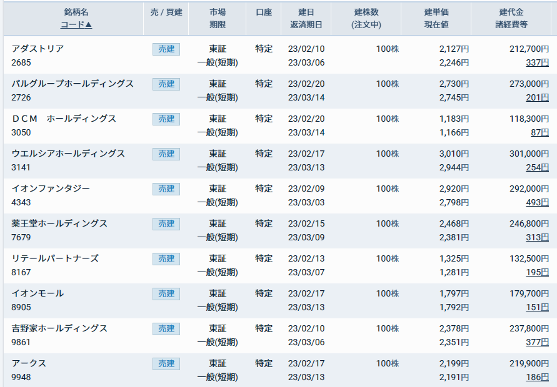Click stock code 9861

coord(21,342)
